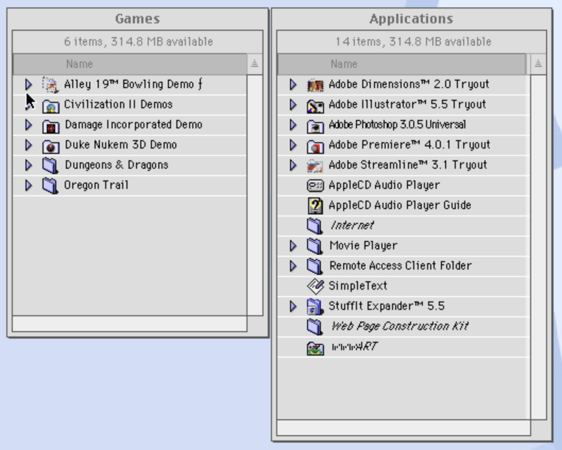Screen dimensions: 562x450
Task: Click the Alley 19 Bowling Demo folder icon
Action: [50, 84]
